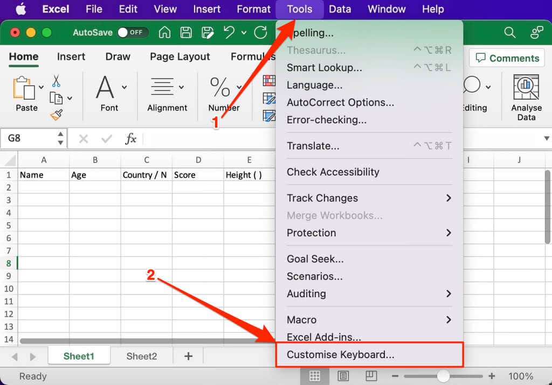Click the Redo icon

(261, 32)
